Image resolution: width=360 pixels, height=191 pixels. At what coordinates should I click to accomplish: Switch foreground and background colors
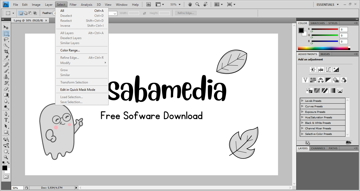click(8, 163)
